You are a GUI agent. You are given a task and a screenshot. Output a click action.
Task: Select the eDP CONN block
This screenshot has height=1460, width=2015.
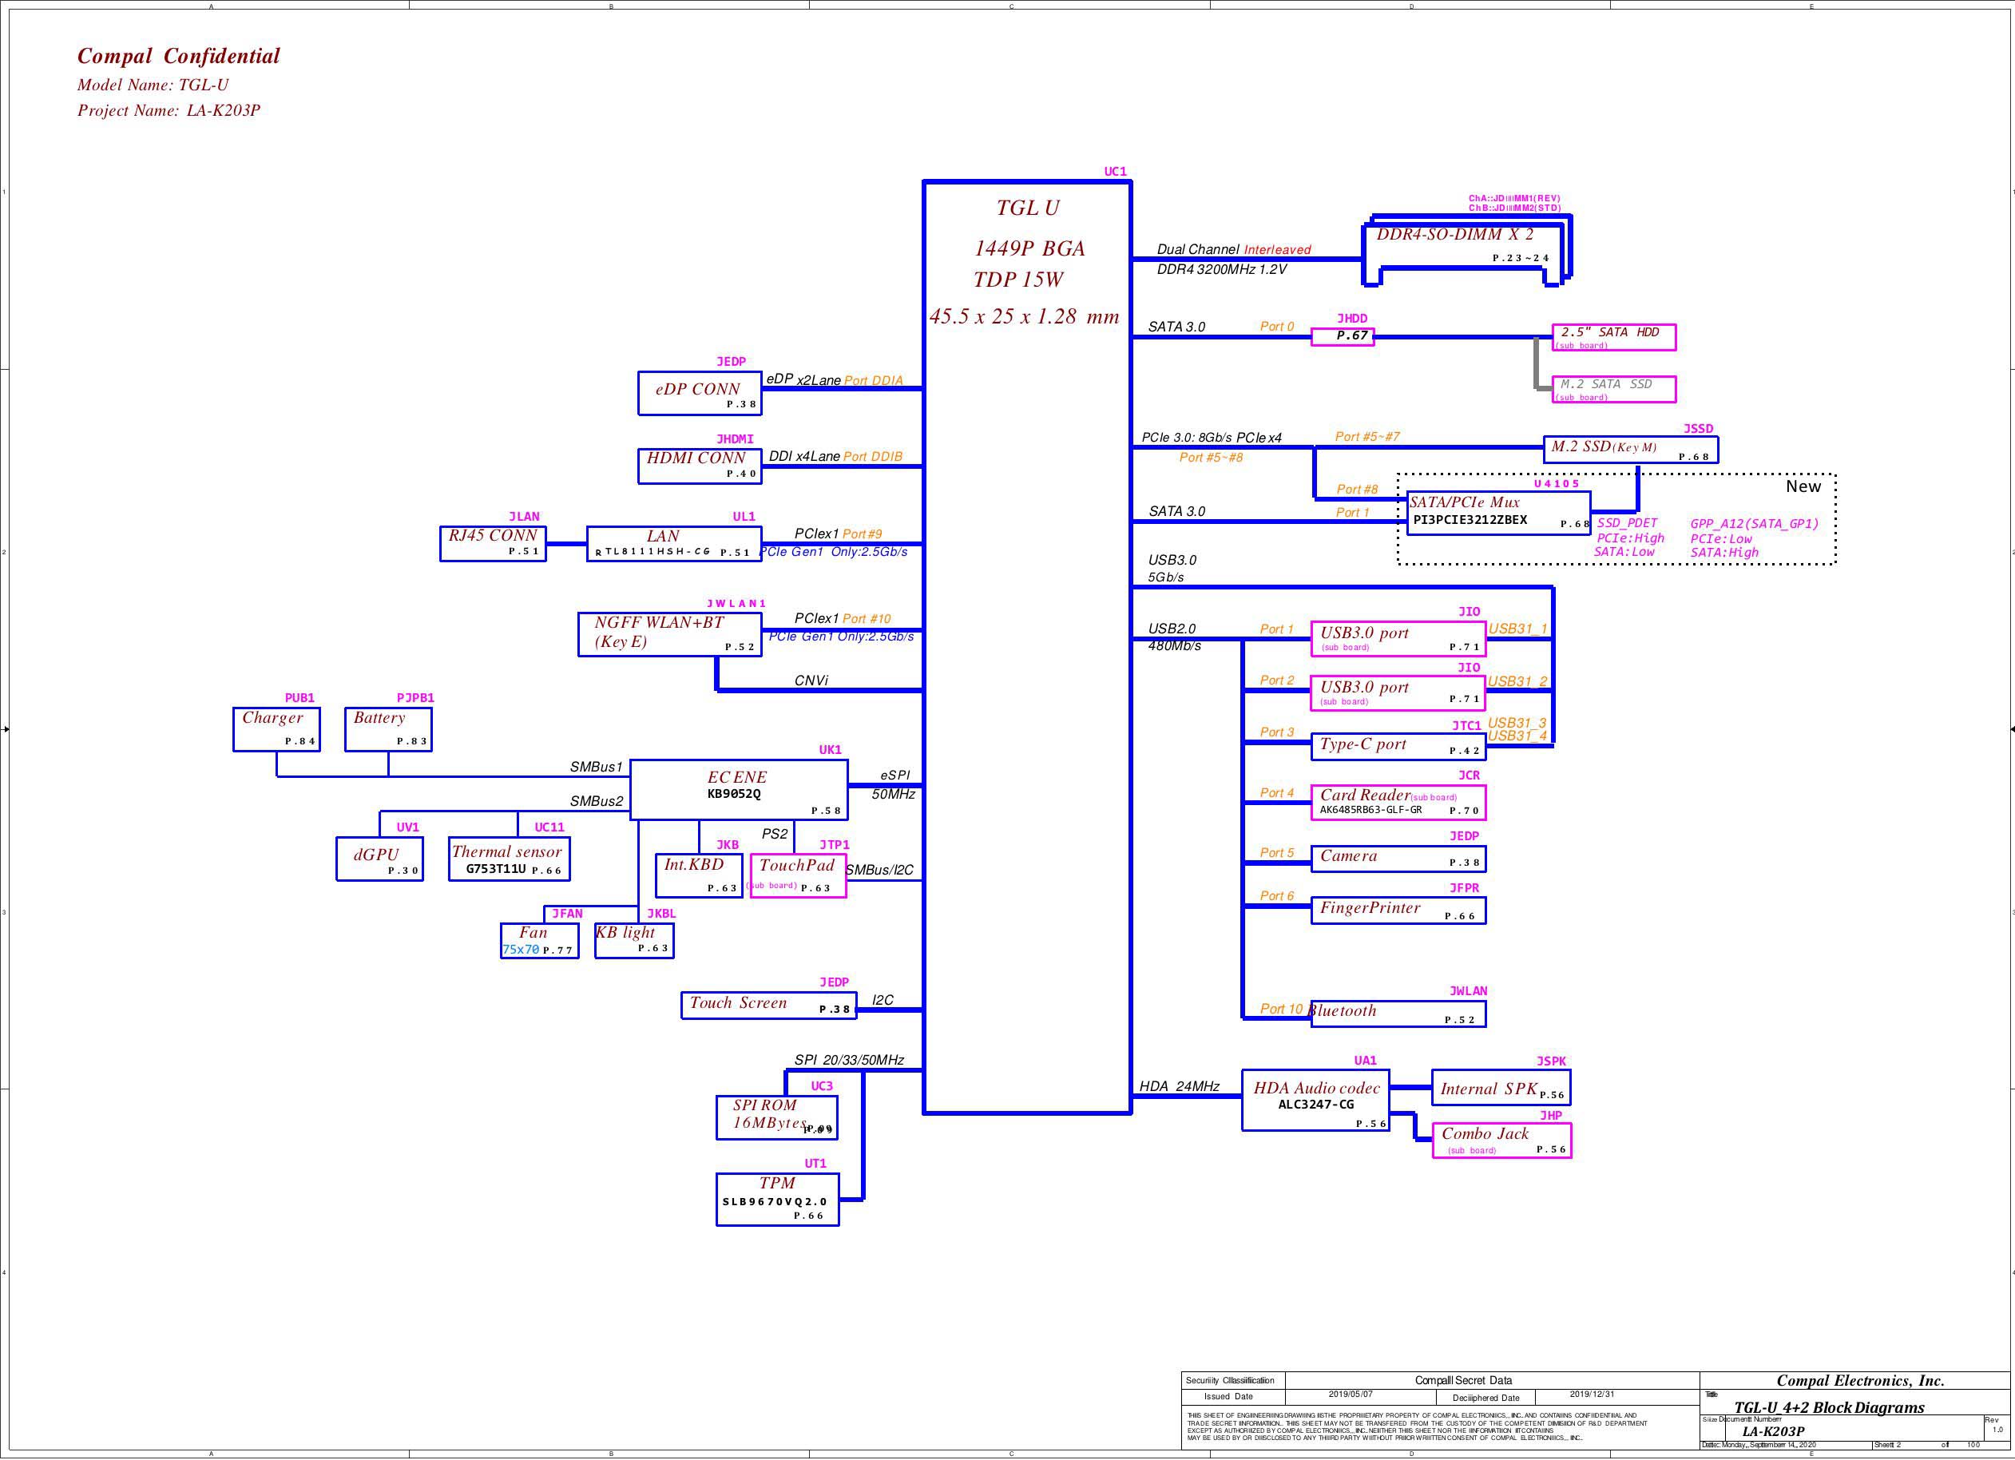tap(699, 393)
